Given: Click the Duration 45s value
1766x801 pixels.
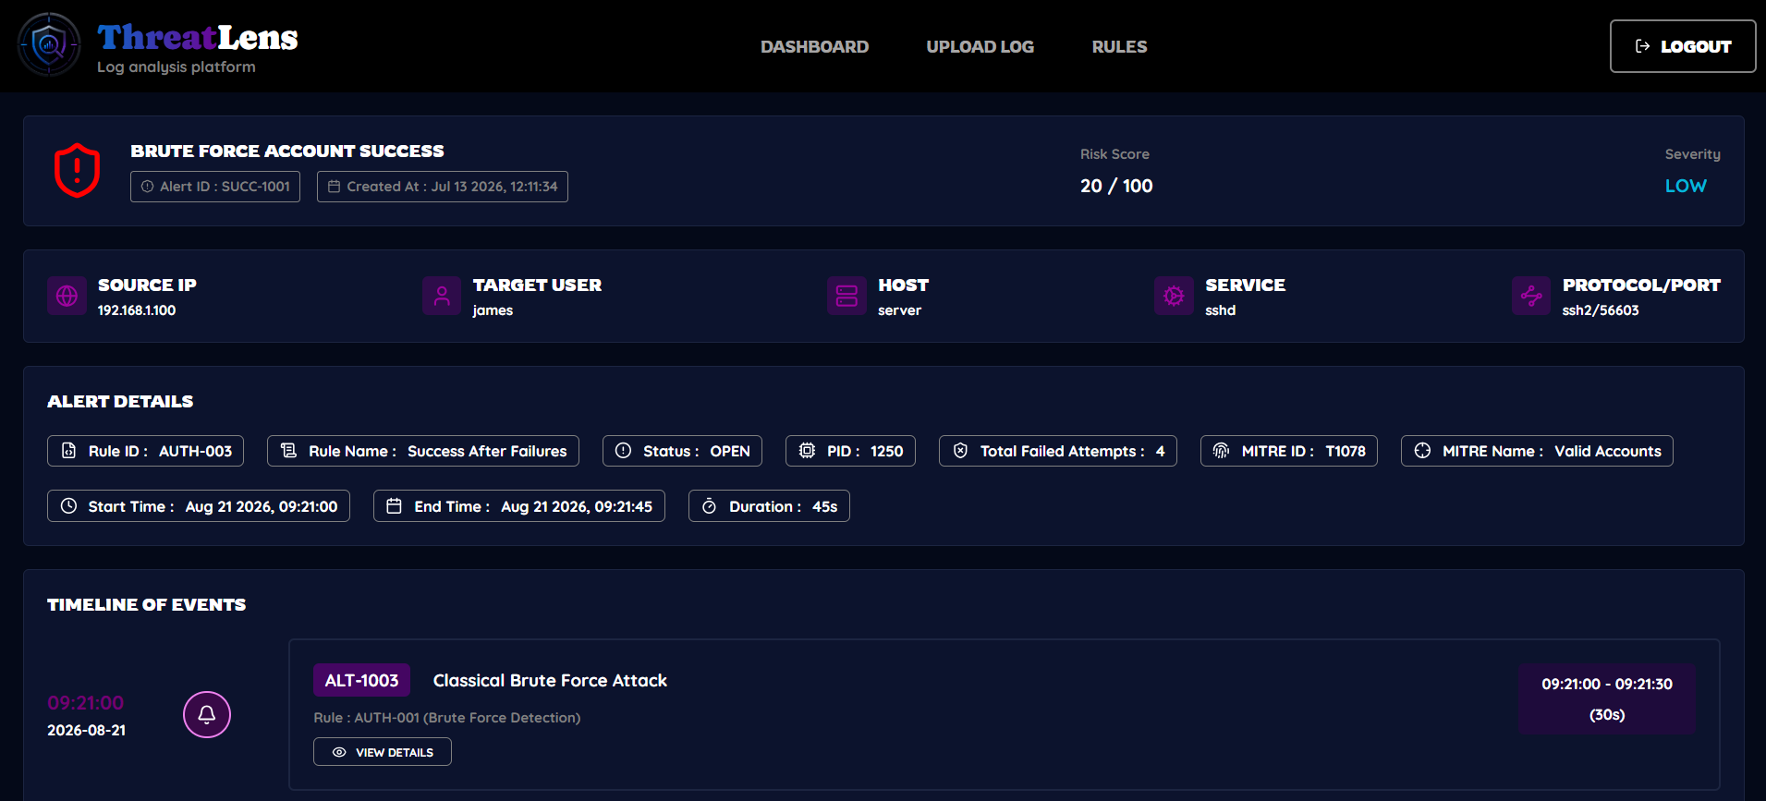Looking at the screenshot, I should click(824, 506).
